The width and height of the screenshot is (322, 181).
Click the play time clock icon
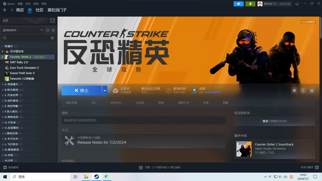(168, 90)
